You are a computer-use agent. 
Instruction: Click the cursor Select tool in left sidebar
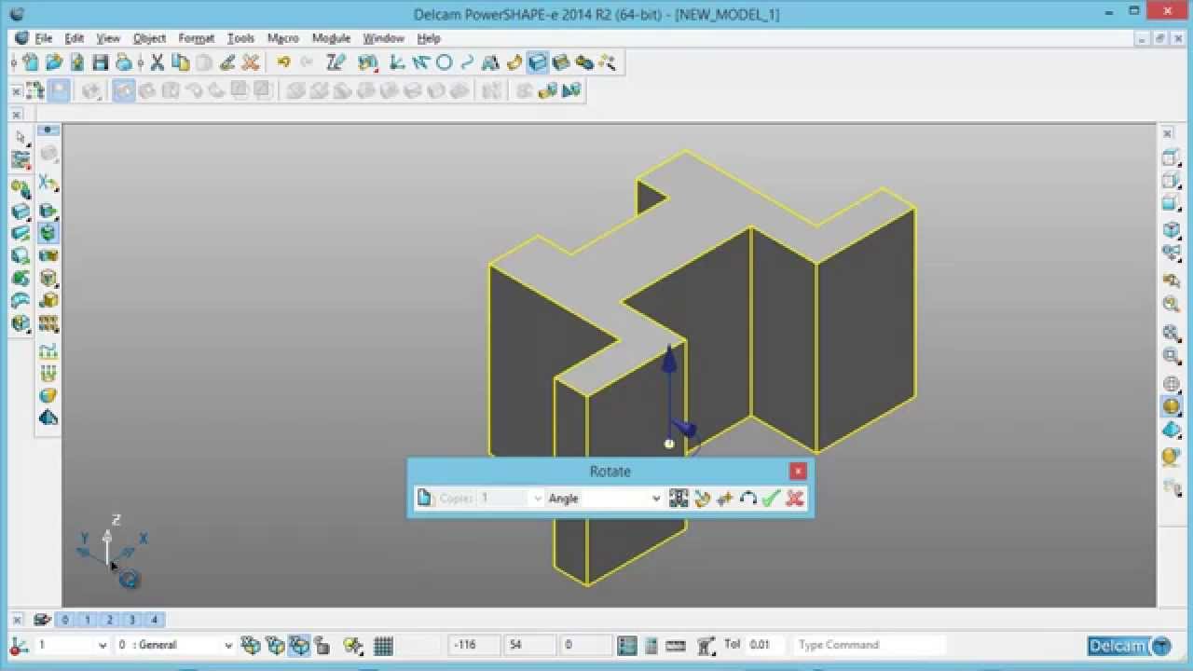[x=21, y=138]
